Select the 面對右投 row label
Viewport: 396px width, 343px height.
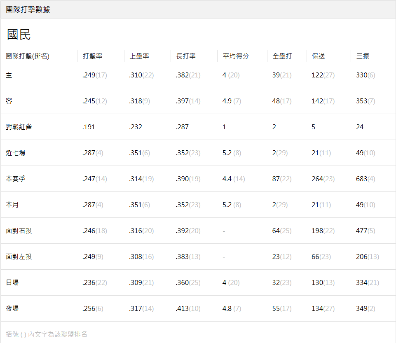click(x=19, y=231)
